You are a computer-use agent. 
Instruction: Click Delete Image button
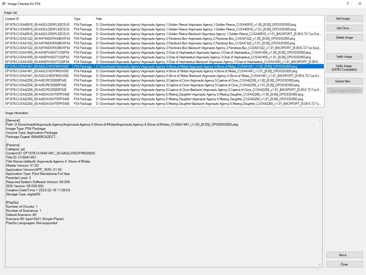[x=344, y=37]
